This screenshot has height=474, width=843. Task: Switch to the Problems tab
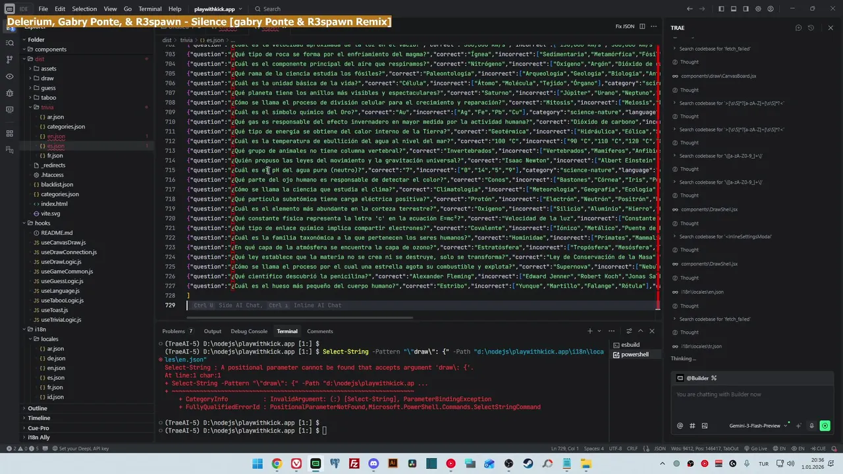[x=177, y=331]
